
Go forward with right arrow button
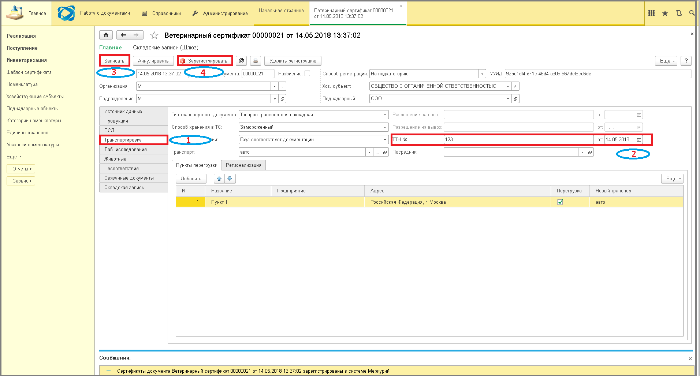[136, 35]
